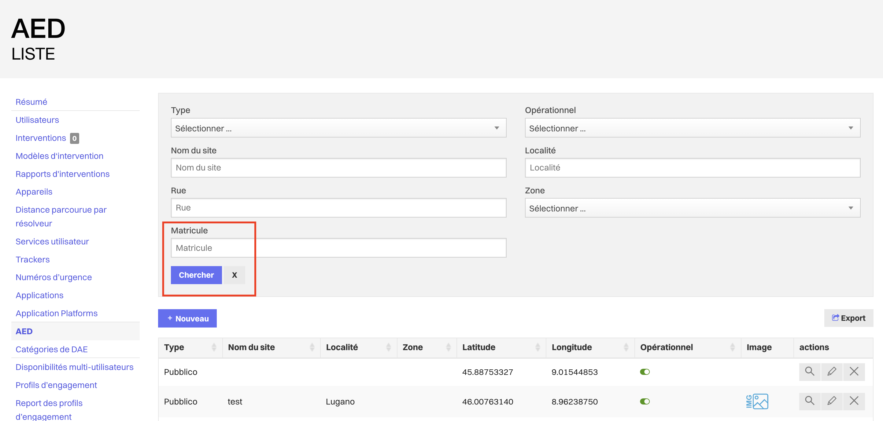
Task: Edit the first Pubblico AED row
Action: 832,372
